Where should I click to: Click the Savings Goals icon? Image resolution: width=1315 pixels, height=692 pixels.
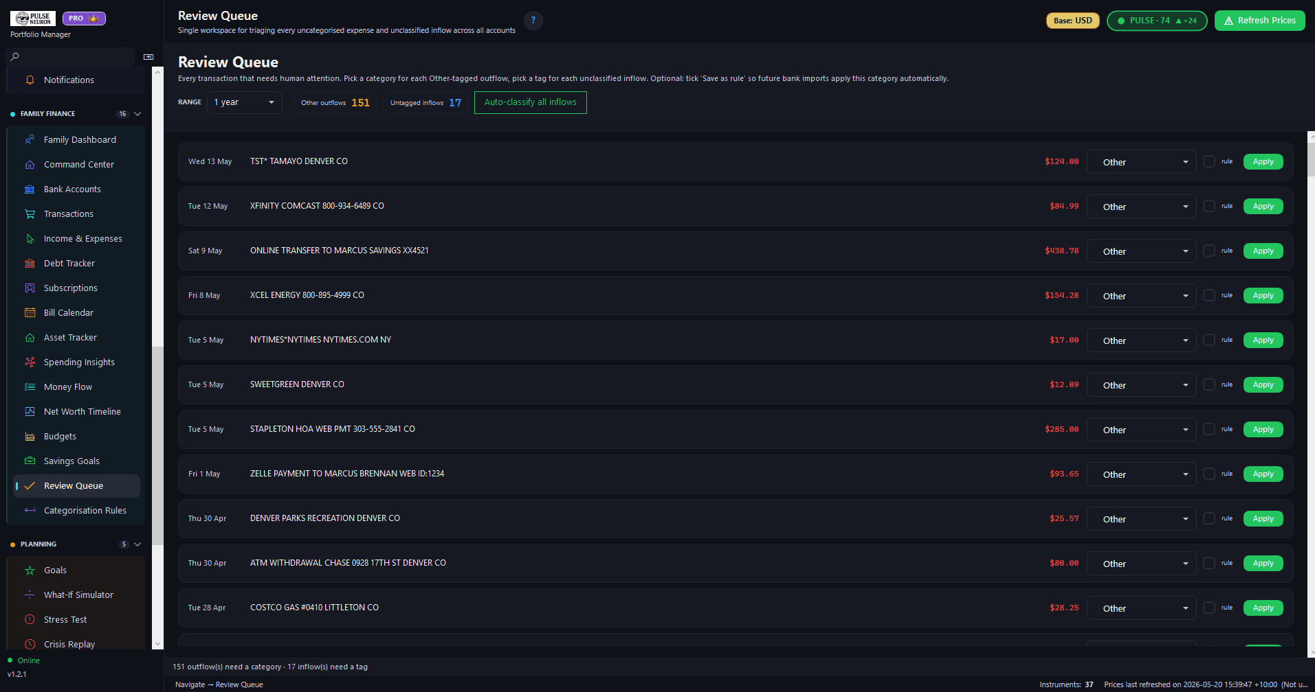[x=30, y=461]
